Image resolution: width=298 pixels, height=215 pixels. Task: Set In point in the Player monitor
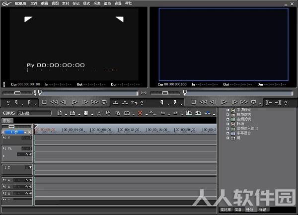click(x=16, y=103)
